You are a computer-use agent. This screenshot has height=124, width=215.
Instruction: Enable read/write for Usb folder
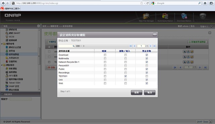[x=125, y=80]
